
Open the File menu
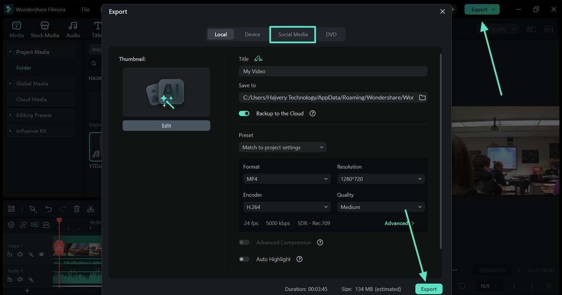tap(86, 10)
